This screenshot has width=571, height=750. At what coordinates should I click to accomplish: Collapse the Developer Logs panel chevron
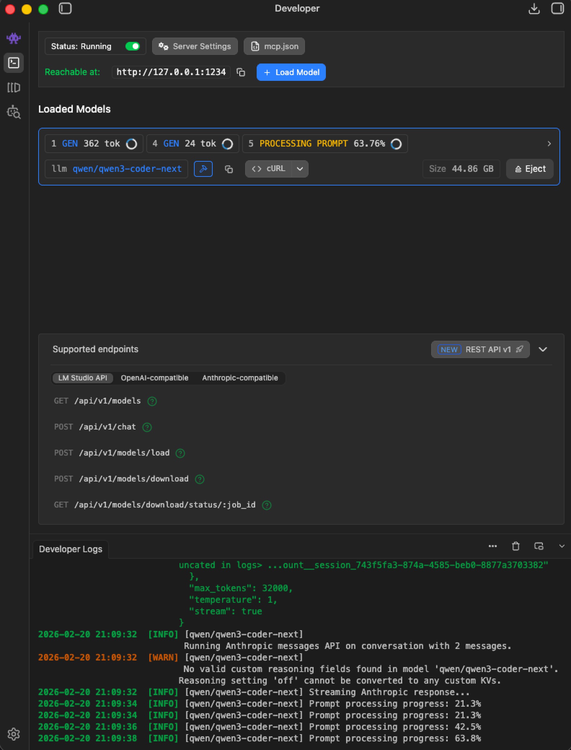(x=562, y=546)
